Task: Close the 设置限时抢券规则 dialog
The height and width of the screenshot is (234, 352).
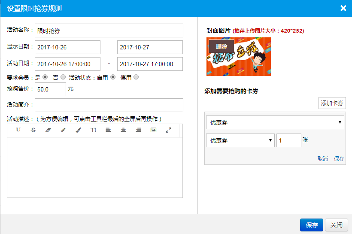Action: pyautogui.click(x=343, y=8)
